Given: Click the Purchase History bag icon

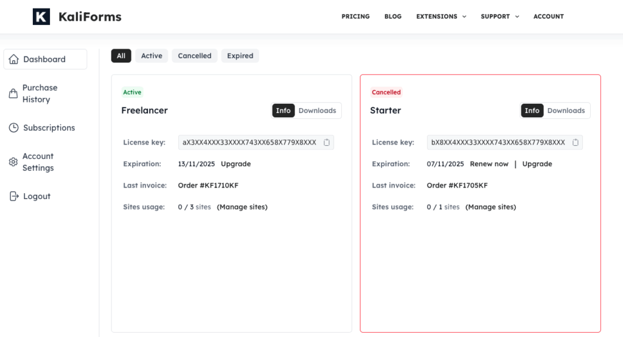Looking at the screenshot, I should (13, 94).
